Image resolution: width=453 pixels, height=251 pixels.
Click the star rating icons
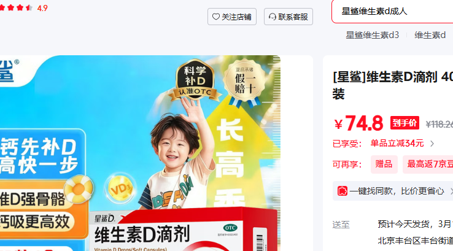[x=16, y=8]
